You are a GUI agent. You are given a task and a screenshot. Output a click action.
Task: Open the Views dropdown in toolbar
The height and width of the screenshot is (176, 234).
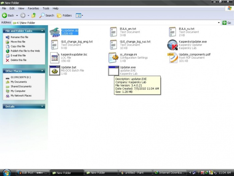coord(79,15)
